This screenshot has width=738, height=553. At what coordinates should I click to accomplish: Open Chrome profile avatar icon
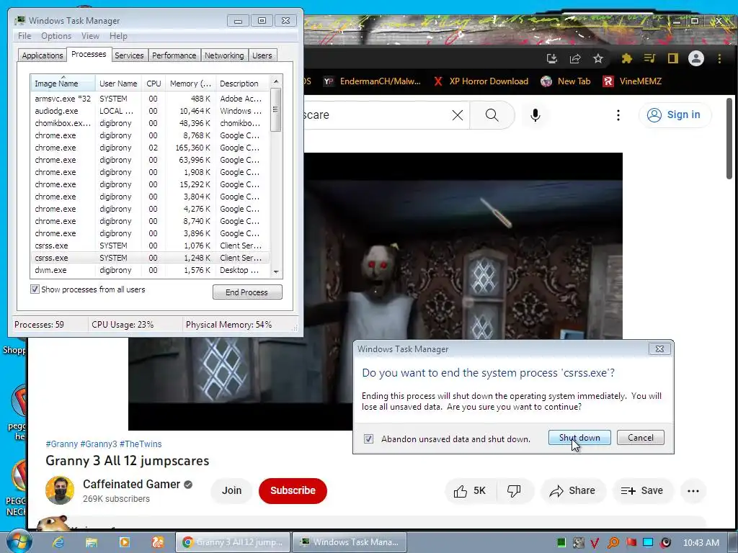696,58
